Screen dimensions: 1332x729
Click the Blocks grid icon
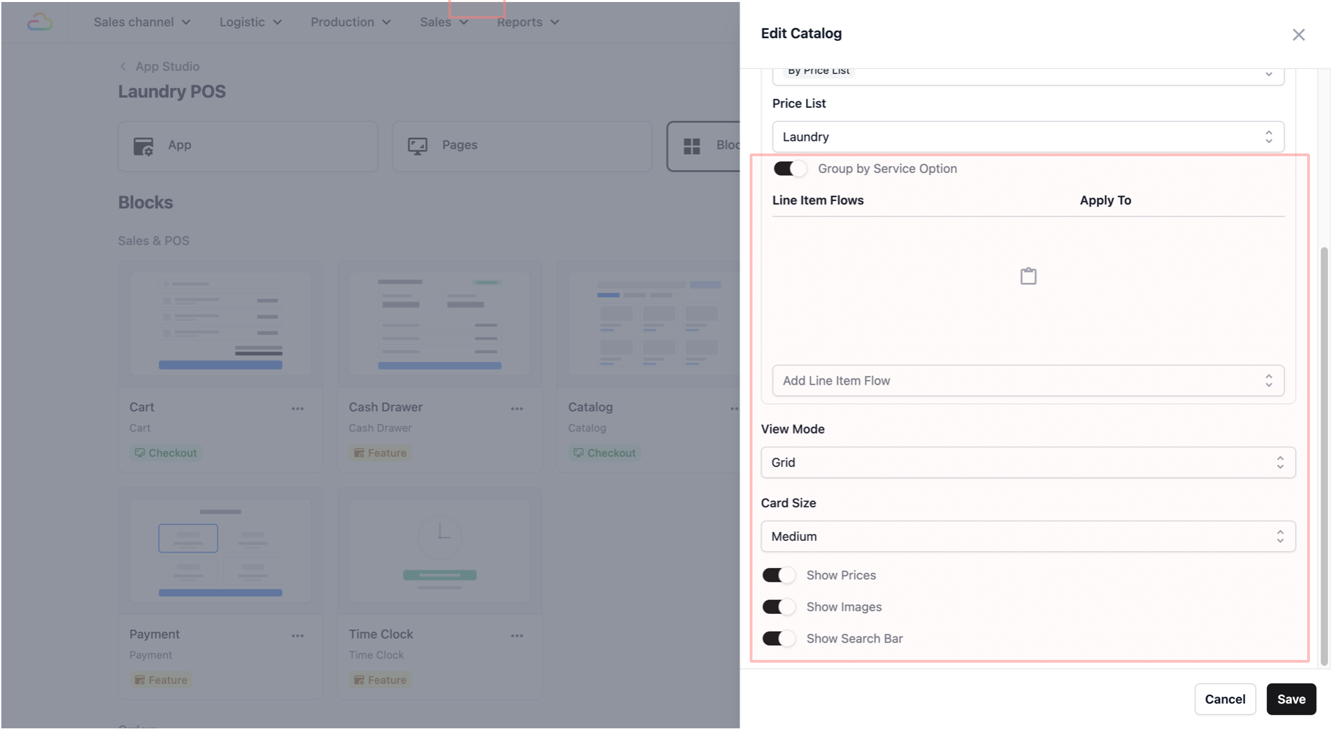tap(691, 146)
